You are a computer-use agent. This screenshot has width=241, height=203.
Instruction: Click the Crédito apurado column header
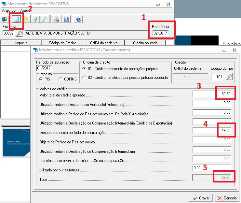point(145,43)
